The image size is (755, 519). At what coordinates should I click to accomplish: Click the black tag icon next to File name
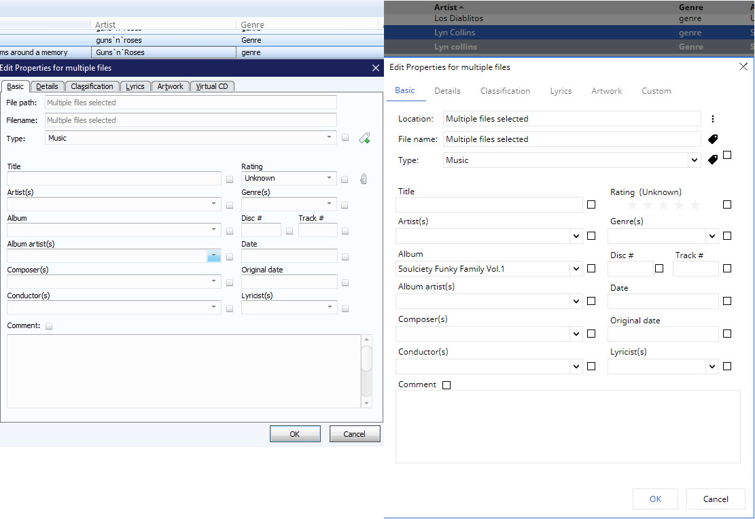coord(713,139)
